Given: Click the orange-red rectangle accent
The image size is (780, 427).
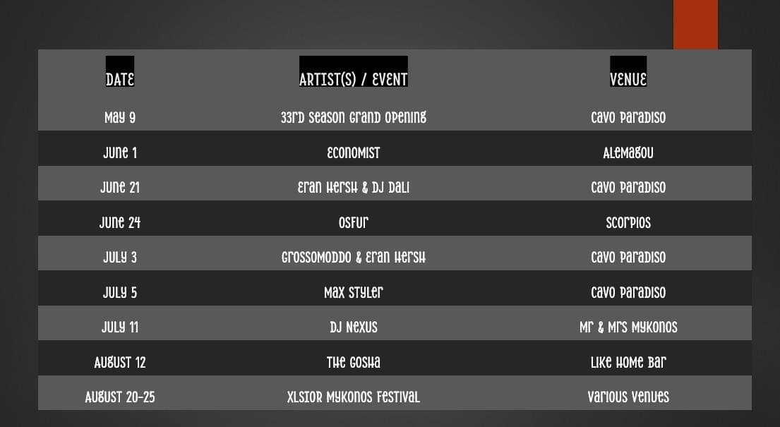Looking at the screenshot, I should (x=695, y=24).
